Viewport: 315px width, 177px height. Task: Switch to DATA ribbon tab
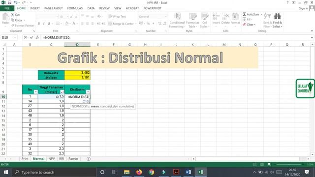click(x=91, y=8)
